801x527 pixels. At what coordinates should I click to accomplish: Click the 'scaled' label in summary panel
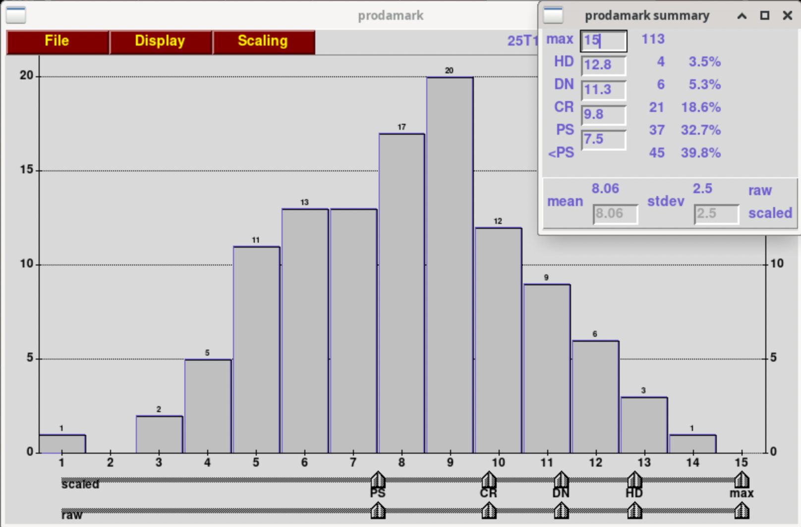pyautogui.click(x=770, y=213)
